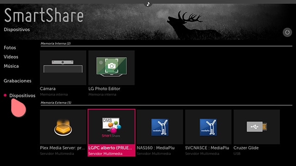This screenshot has width=296, height=166.
Task: Open the music note tab at top
Action: (148, 4)
